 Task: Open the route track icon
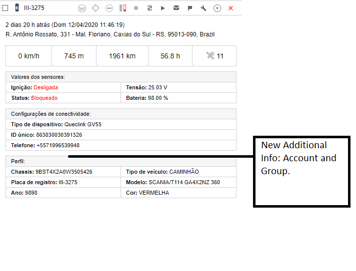coord(149,8)
